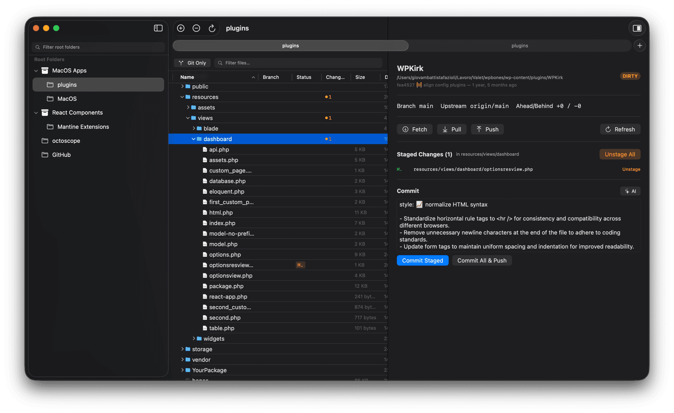Viewport: 674px width, 413px height.
Task: Expand the widgets folder
Action: [x=194, y=338]
